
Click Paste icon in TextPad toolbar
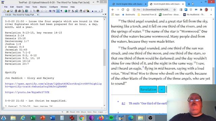tap(38, 11)
